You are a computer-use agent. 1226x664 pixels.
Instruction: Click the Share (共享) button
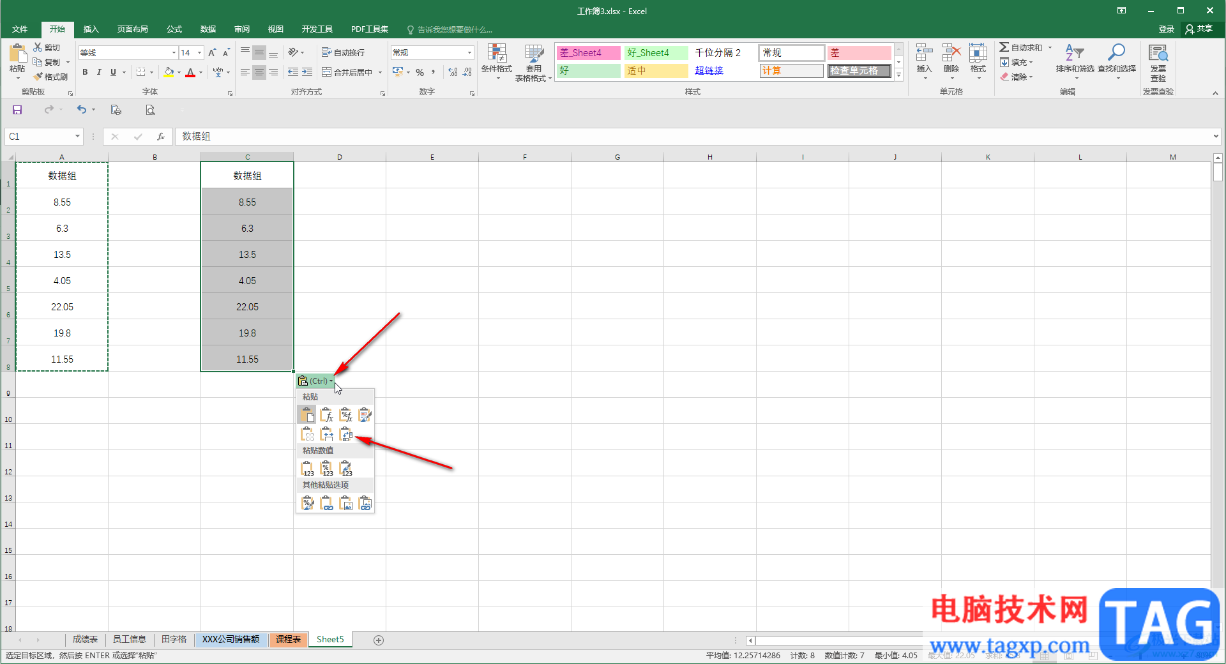(1199, 29)
